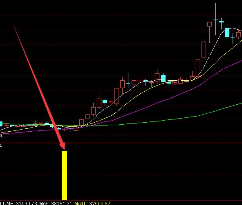This screenshot has height=205, width=242.
Task: Select the magenta moving average line
Action: pos(170,99)
